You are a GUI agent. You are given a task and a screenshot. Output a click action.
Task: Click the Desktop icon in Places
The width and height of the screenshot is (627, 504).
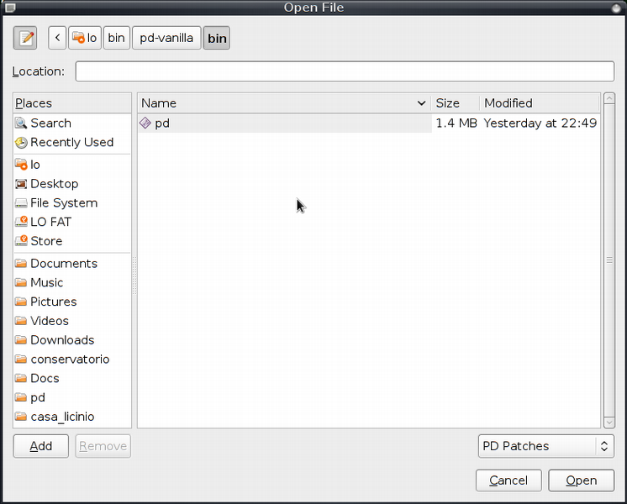coord(21,184)
